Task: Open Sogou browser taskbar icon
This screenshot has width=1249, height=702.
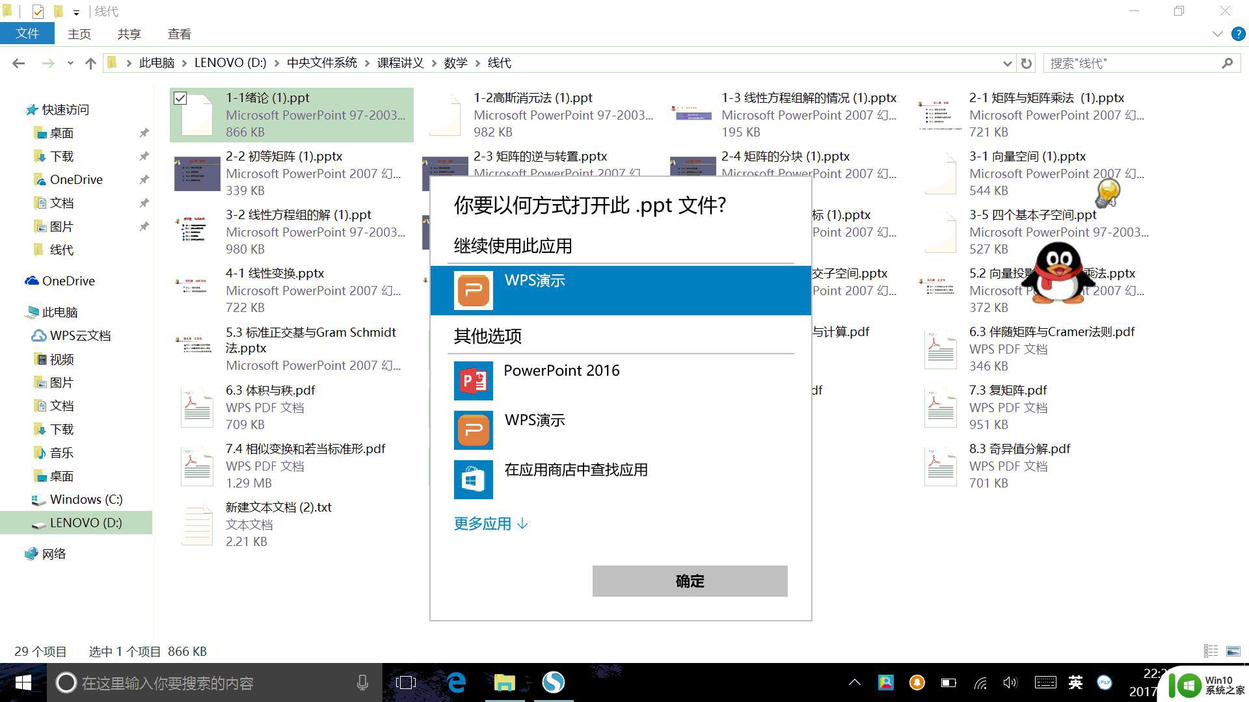Action: [554, 682]
